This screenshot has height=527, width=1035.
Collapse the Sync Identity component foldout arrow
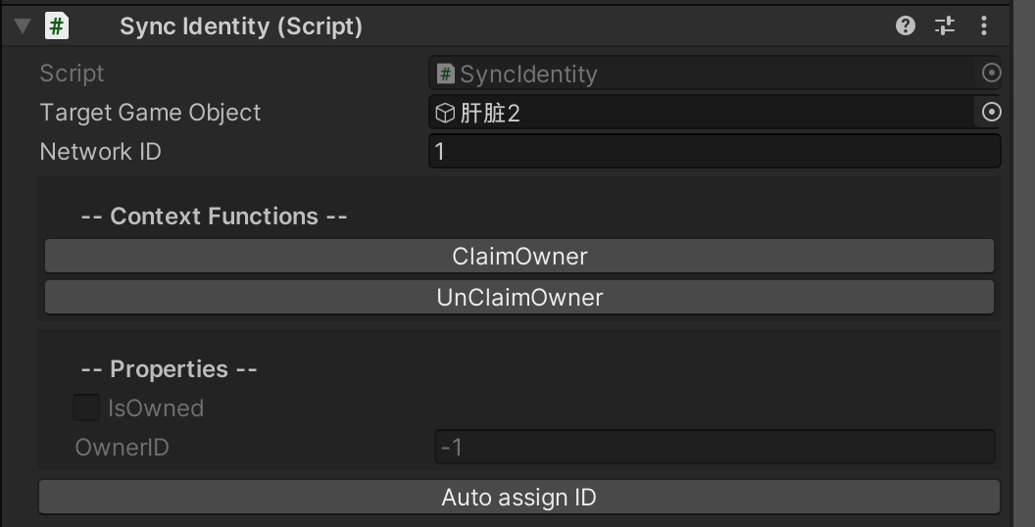click(x=23, y=26)
